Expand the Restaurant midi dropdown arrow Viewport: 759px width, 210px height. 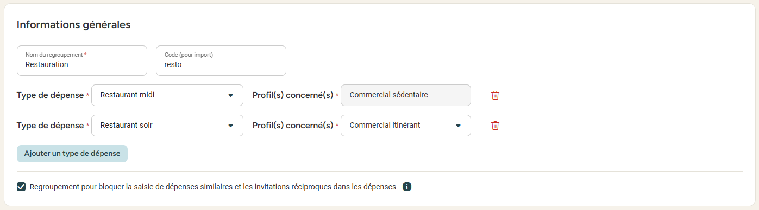[230, 95]
